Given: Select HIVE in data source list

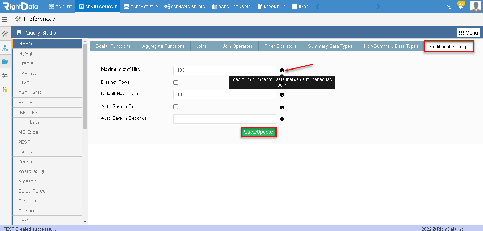Looking at the screenshot, I should point(47,83).
